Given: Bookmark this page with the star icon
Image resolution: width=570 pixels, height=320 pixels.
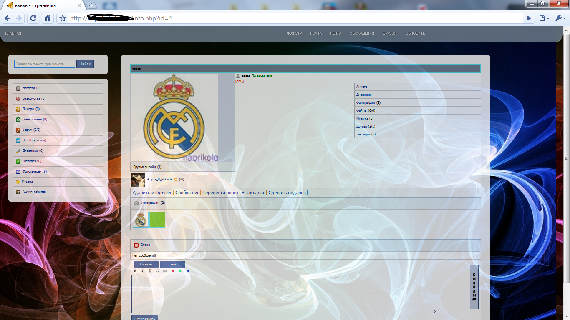Looking at the screenshot, I should [x=63, y=18].
